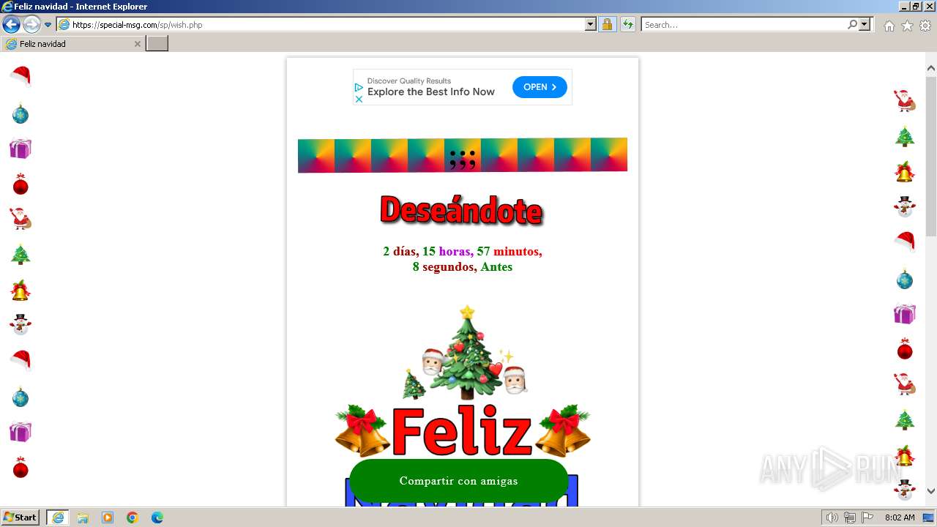Click the Action Center flag tray icon
937x527 pixels.
point(867,517)
